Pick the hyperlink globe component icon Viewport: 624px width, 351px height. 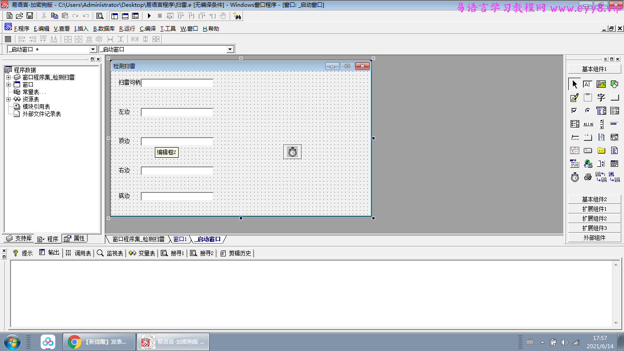click(588, 164)
